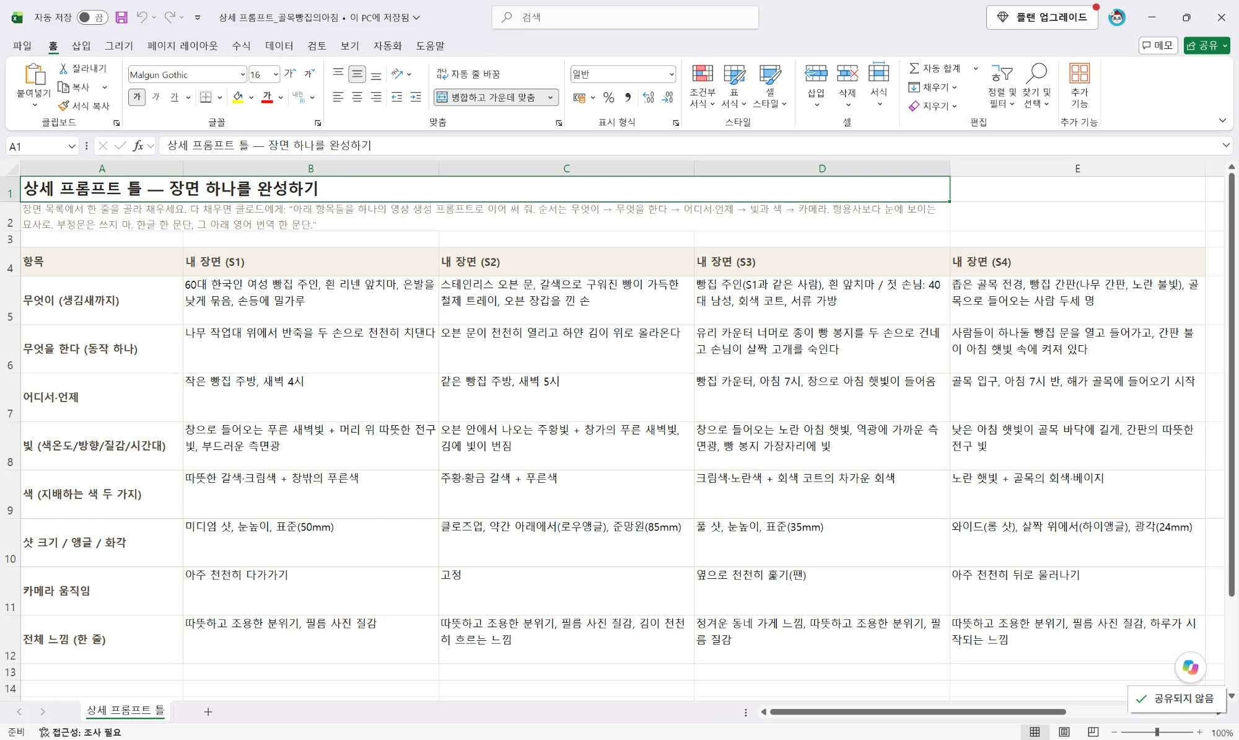Toggle Bold (가) formatting
The image size is (1239, 740).
pos(138,97)
